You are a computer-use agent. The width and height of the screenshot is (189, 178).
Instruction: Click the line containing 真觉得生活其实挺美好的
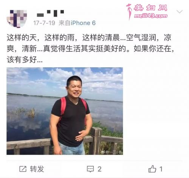(x=90, y=49)
